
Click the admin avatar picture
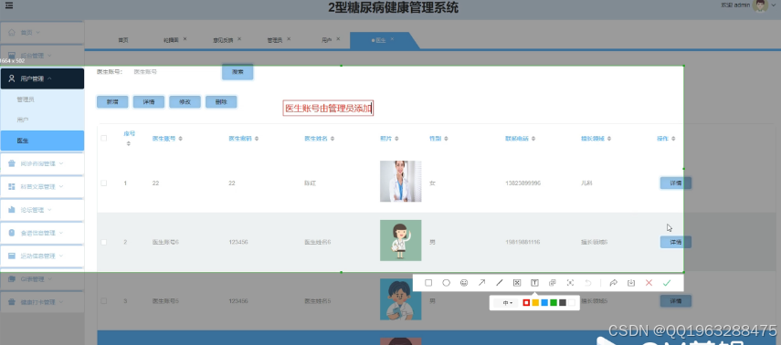760,5
